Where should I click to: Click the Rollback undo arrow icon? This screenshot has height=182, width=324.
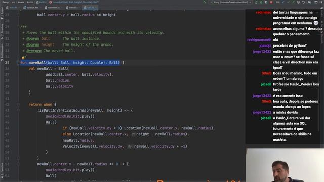(x=304, y=2)
